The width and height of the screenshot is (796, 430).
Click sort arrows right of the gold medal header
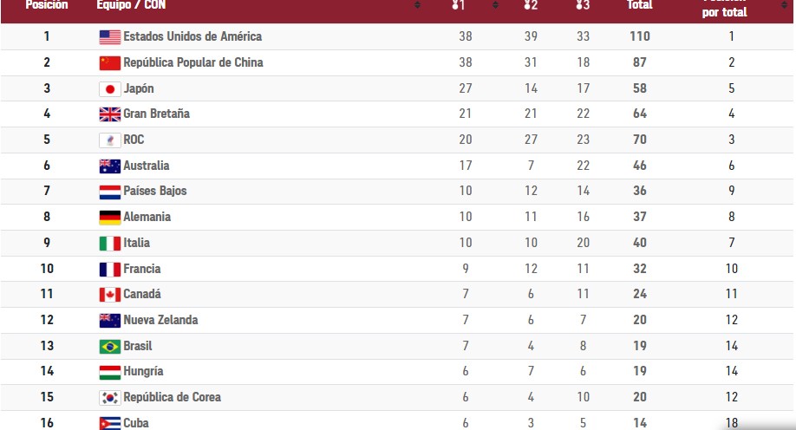[495, 5]
